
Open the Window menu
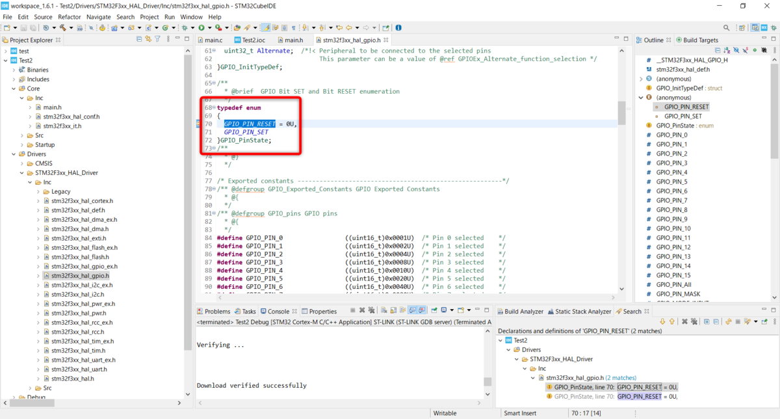coord(191,16)
